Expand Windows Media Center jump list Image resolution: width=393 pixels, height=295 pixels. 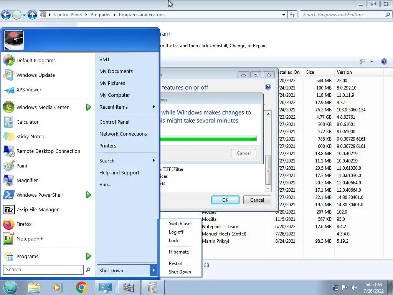click(89, 108)
